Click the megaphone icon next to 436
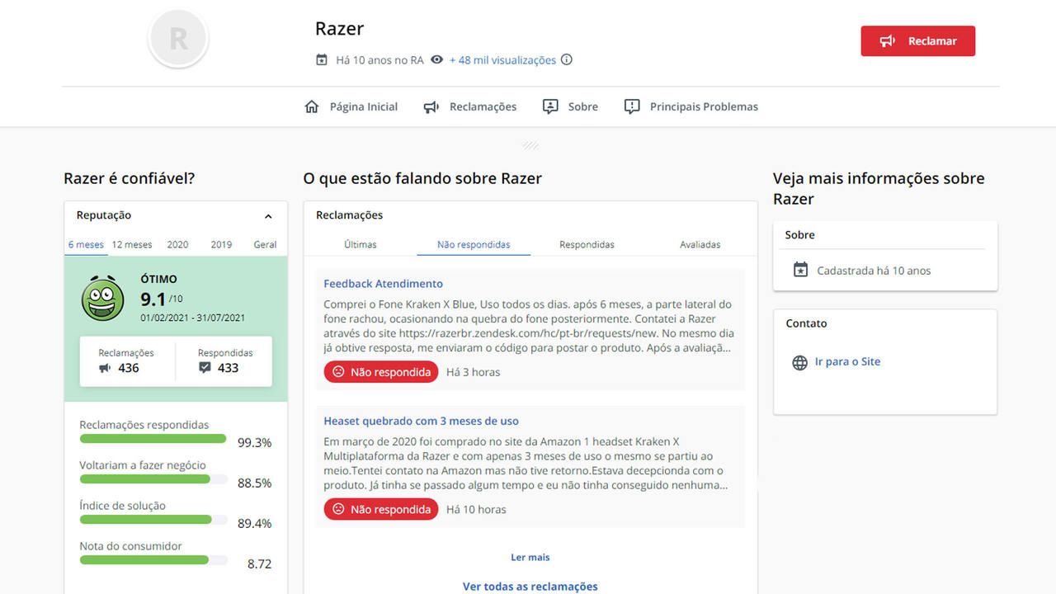This screenshot has height=594, width=1056. 105,368
